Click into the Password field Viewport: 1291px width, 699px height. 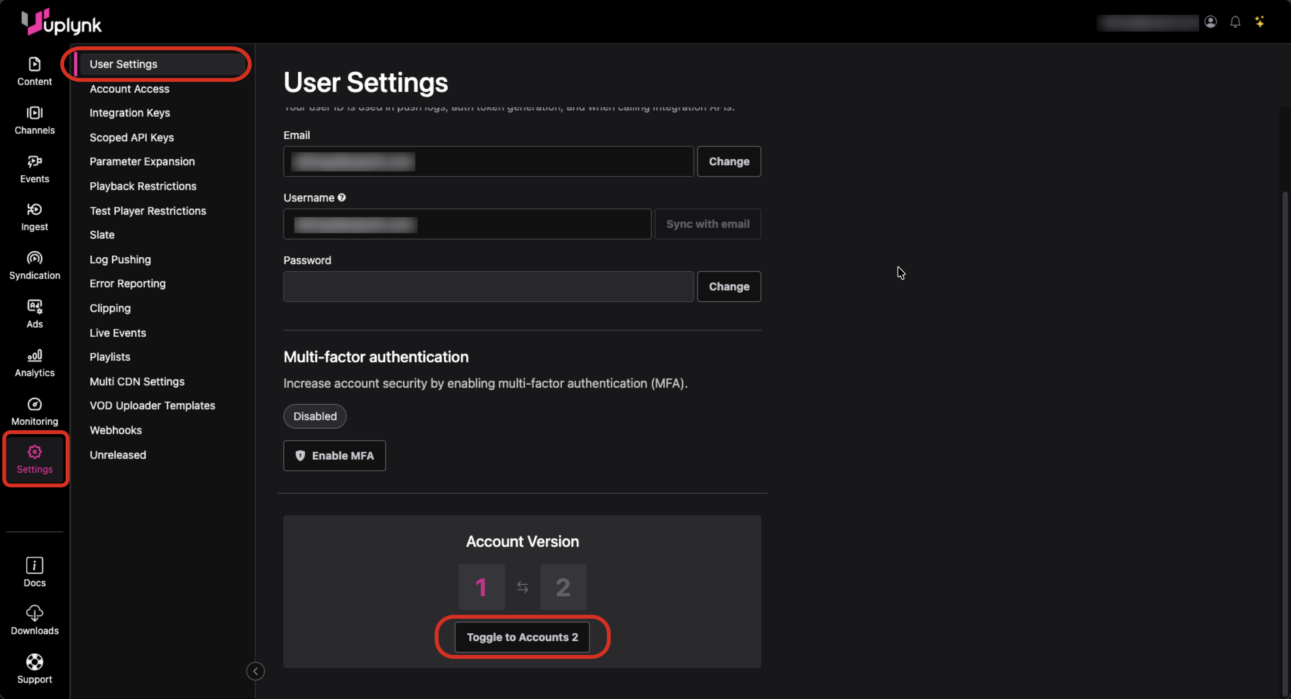click(488, 286)
